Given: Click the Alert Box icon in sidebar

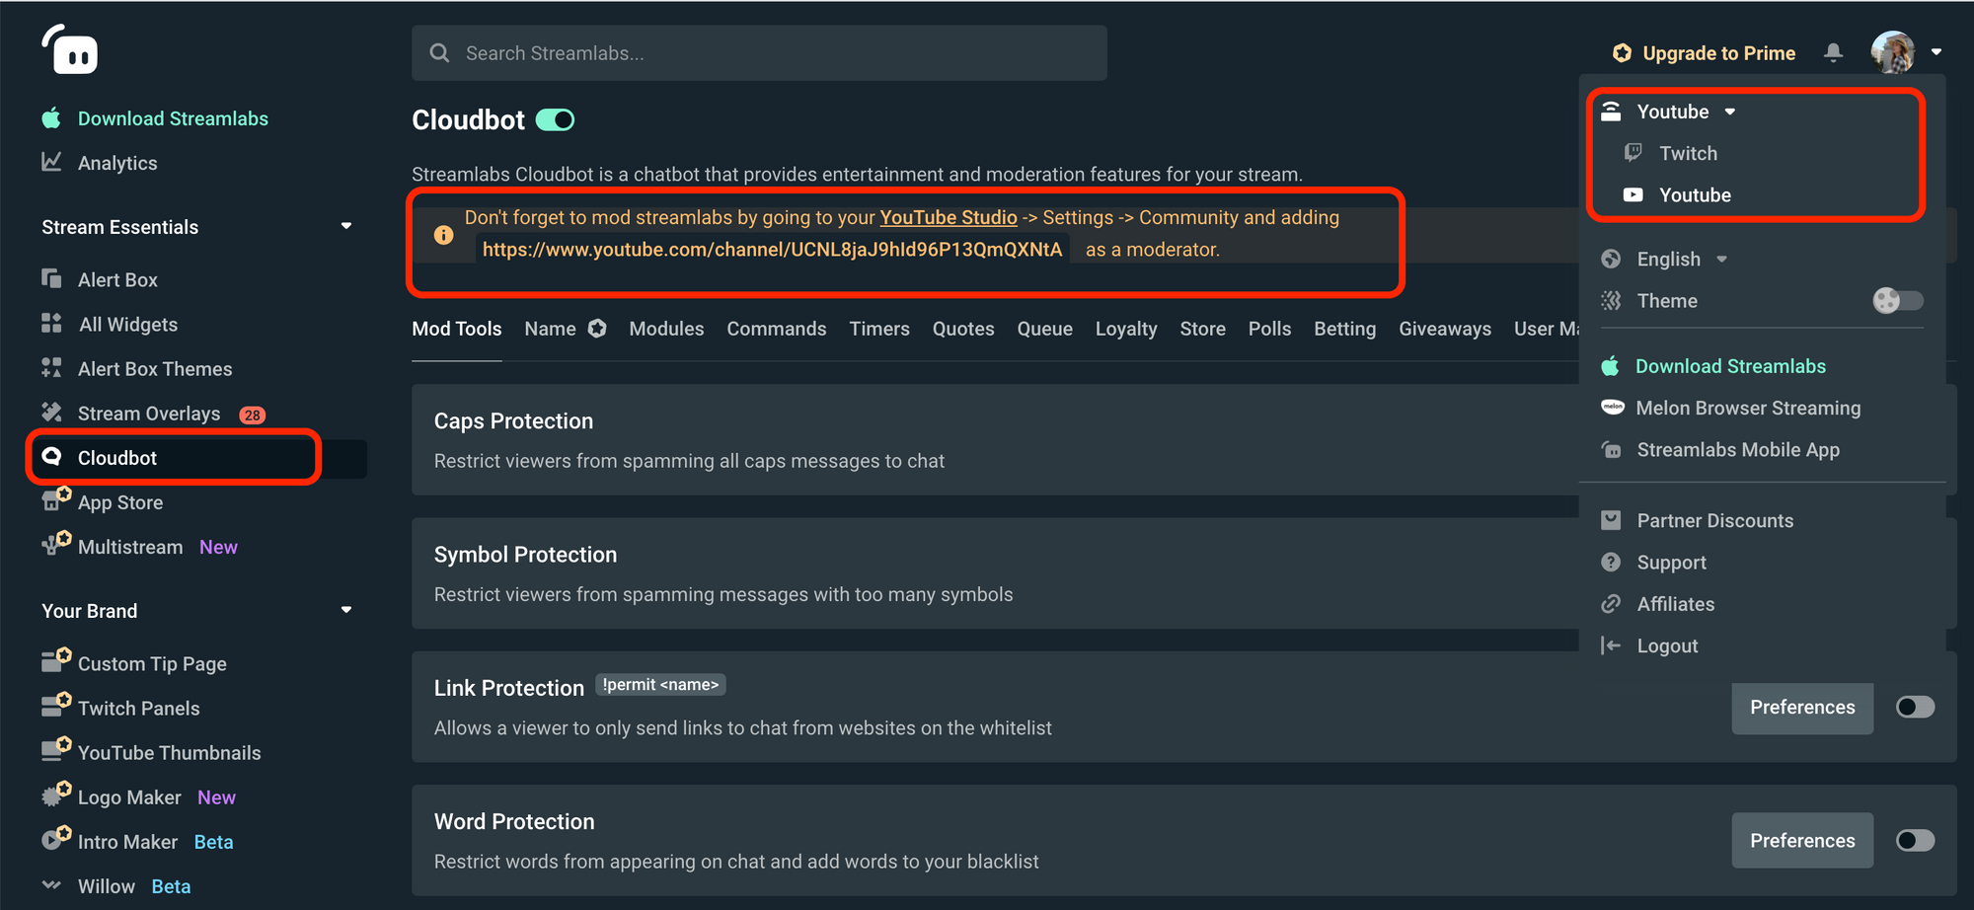Looking at the screenshot, I should click(51, 278).
